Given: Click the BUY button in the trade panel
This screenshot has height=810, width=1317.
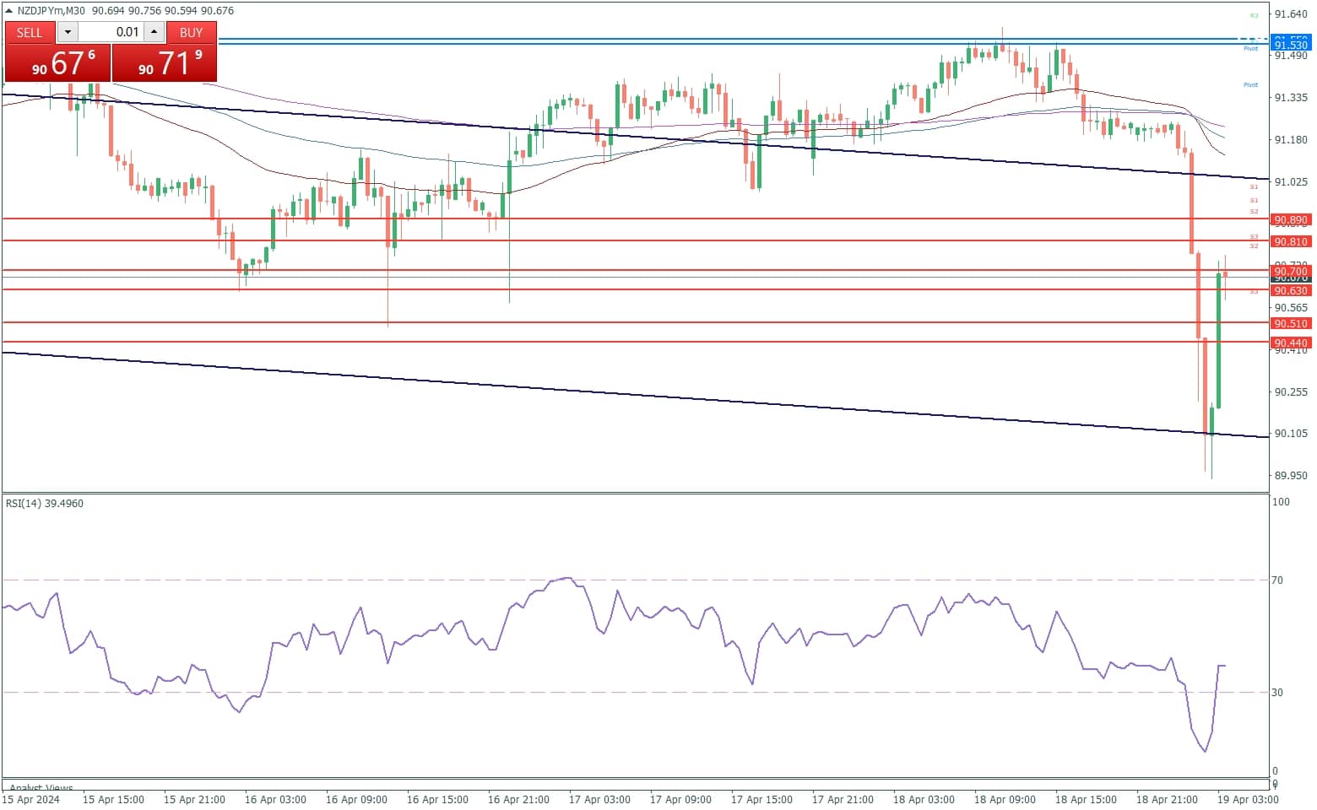Looking at the screenshot, I should pyautogui.click(x=191, y=32).
